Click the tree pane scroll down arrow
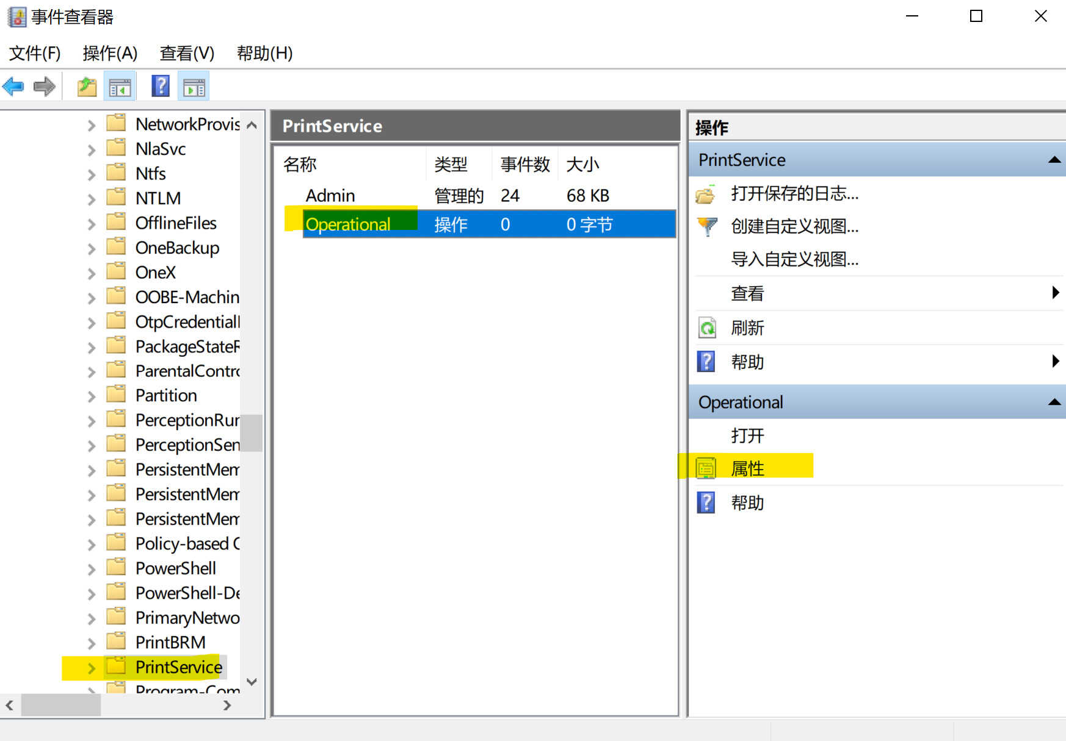 (x=252, y=681)
